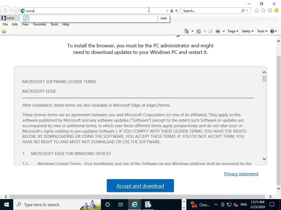Image resolution: width=281 pixels, height=210 pixels.
Task: Open the Page dropdown in command bar
Action: tap(233, 31)
